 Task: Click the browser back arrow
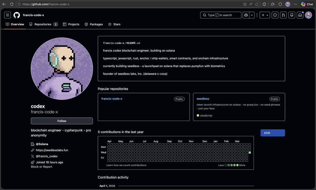[4, 4]
